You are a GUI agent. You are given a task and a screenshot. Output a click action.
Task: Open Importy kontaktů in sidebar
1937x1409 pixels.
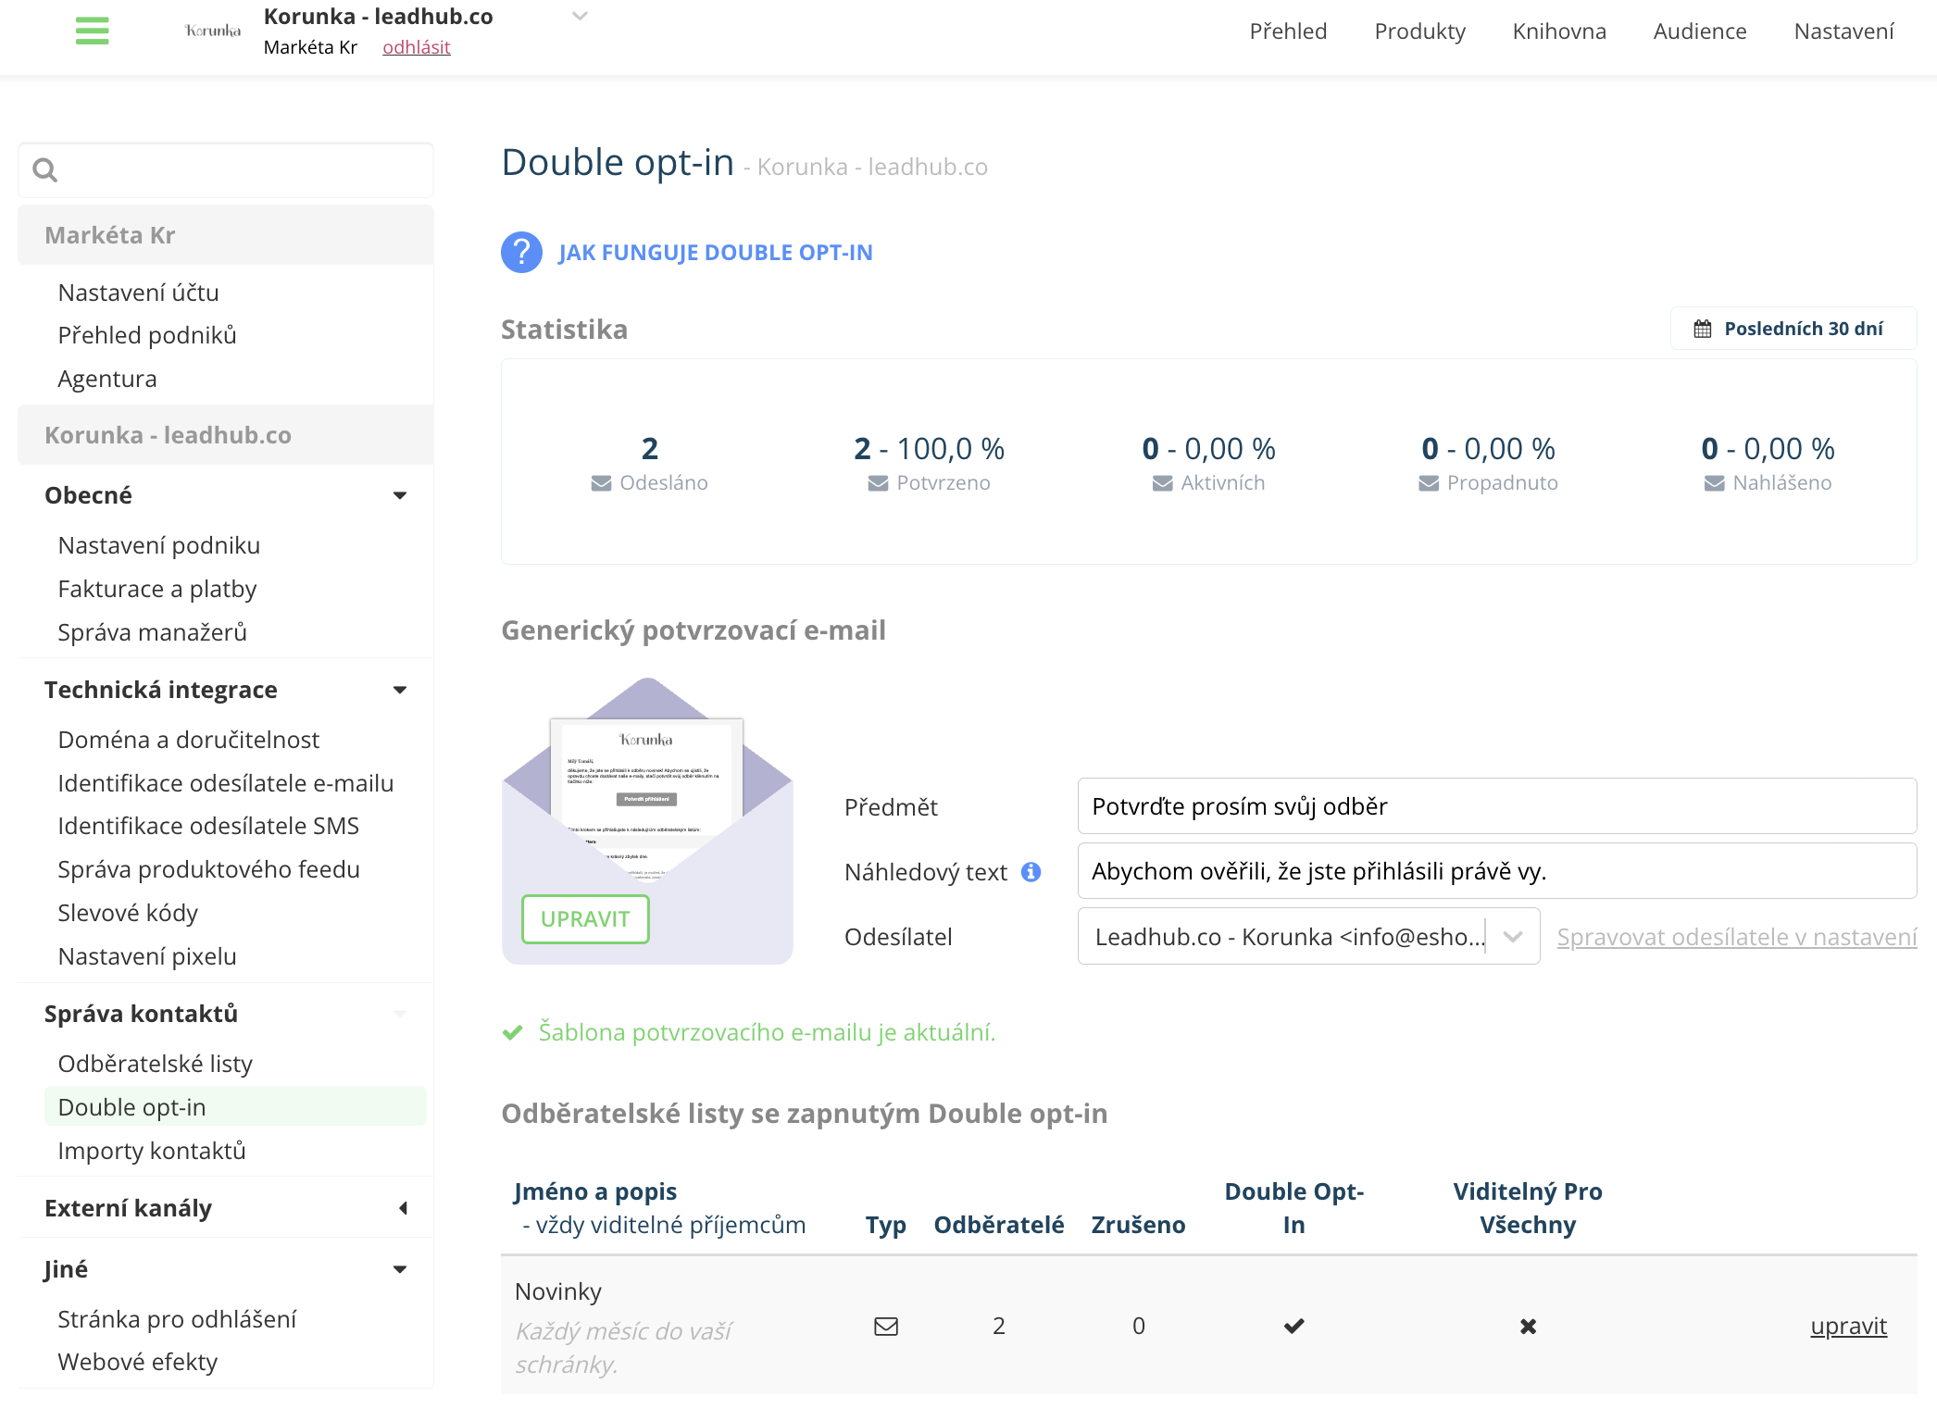[152, 1151]
